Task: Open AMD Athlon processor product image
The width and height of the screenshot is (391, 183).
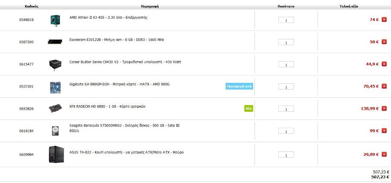Action: pyautogui.click(x=55, y=21)
